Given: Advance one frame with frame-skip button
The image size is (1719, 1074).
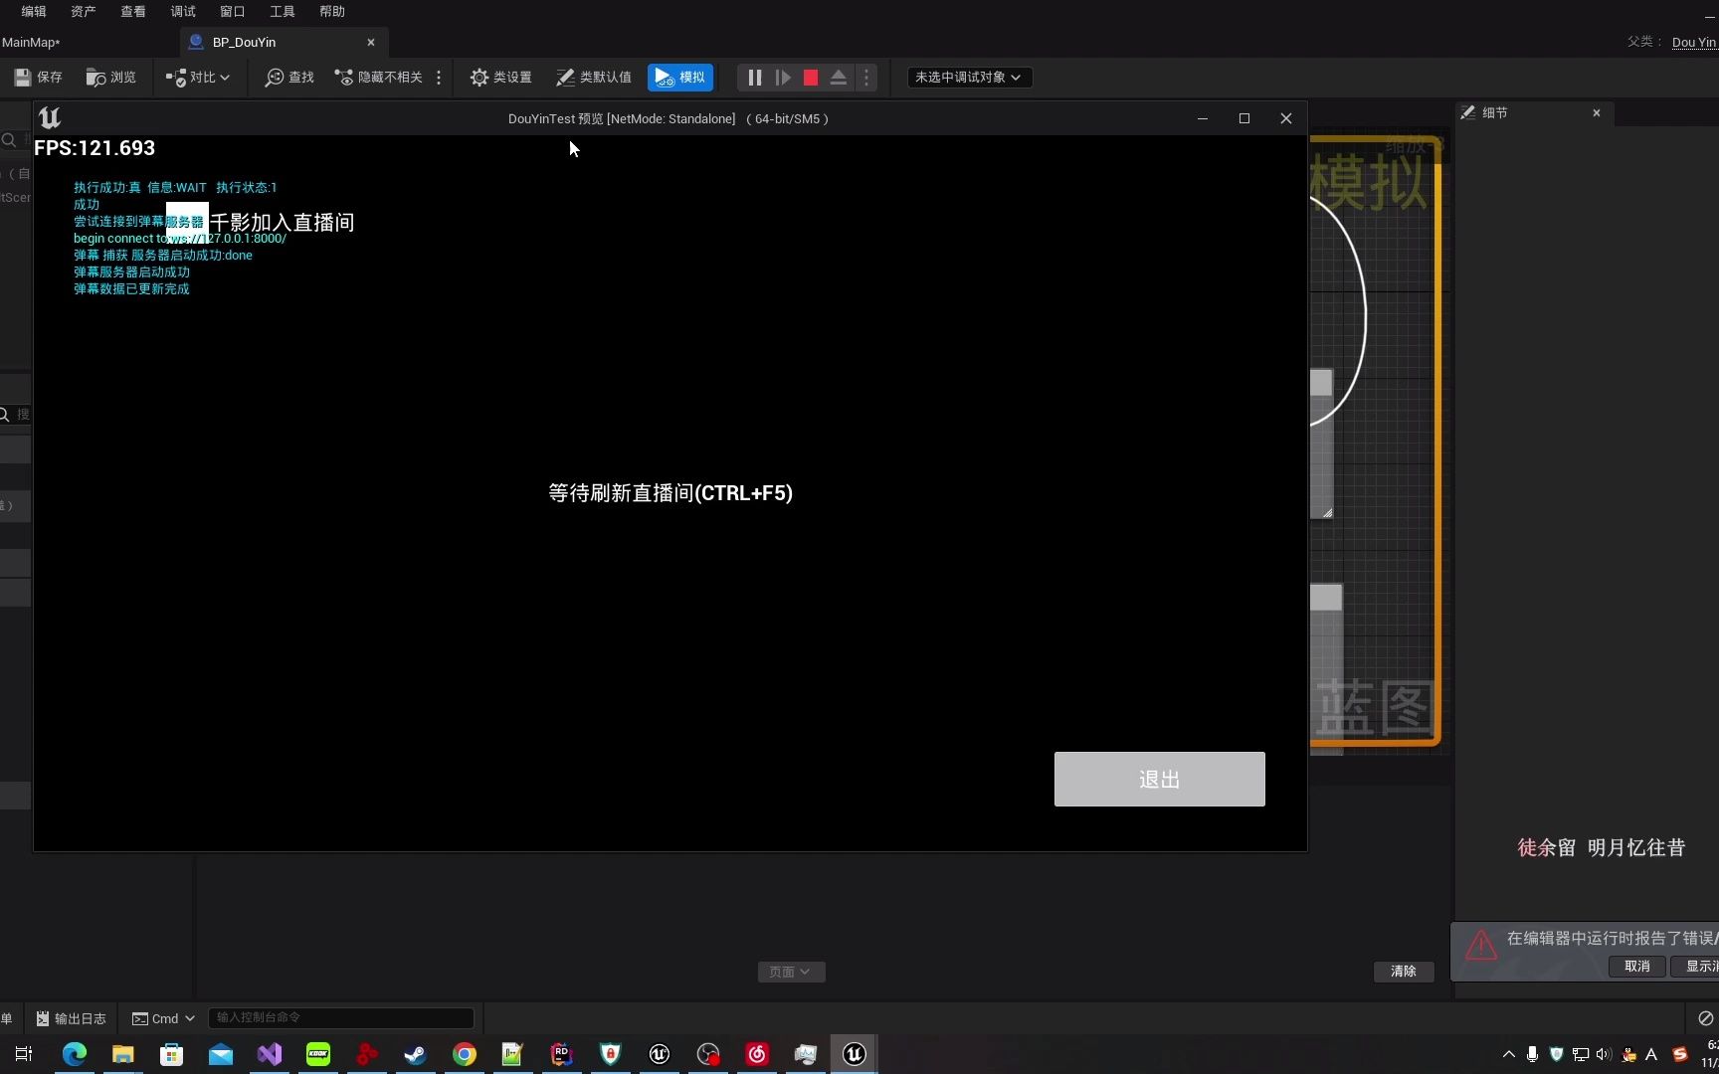Looking at the screenshot, I should (x=783, y=78).
